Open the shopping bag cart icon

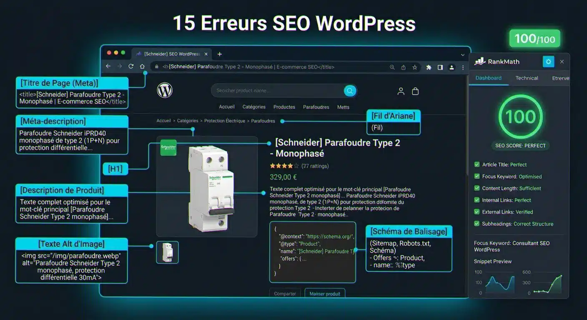click(x=415, y=91)
